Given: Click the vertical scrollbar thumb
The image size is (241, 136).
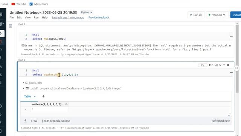Looking at the screenshot, I should point(237,59).
